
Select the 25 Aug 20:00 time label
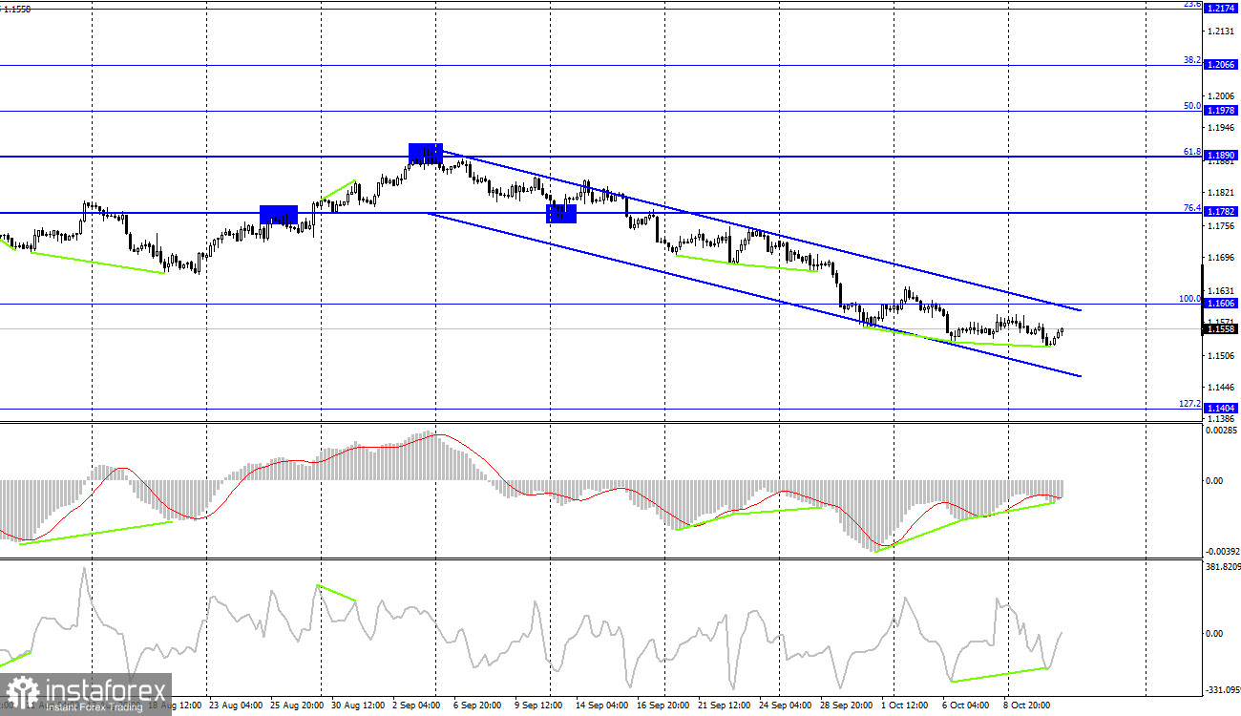click(x=297, y=706)
